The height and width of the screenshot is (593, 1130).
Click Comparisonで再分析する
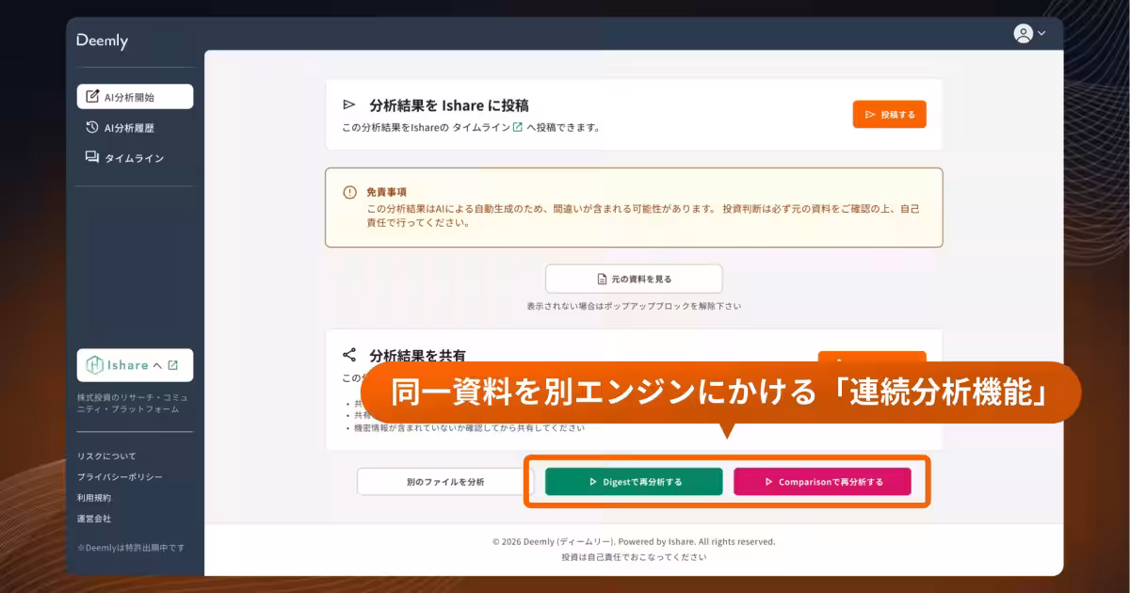[824, 480]
